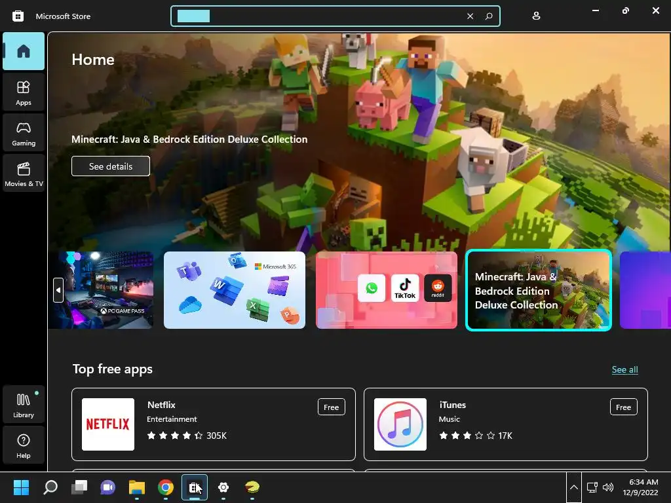
Task: Open the yellow Pac-Man taskbar app
Action: click(252, 487)
